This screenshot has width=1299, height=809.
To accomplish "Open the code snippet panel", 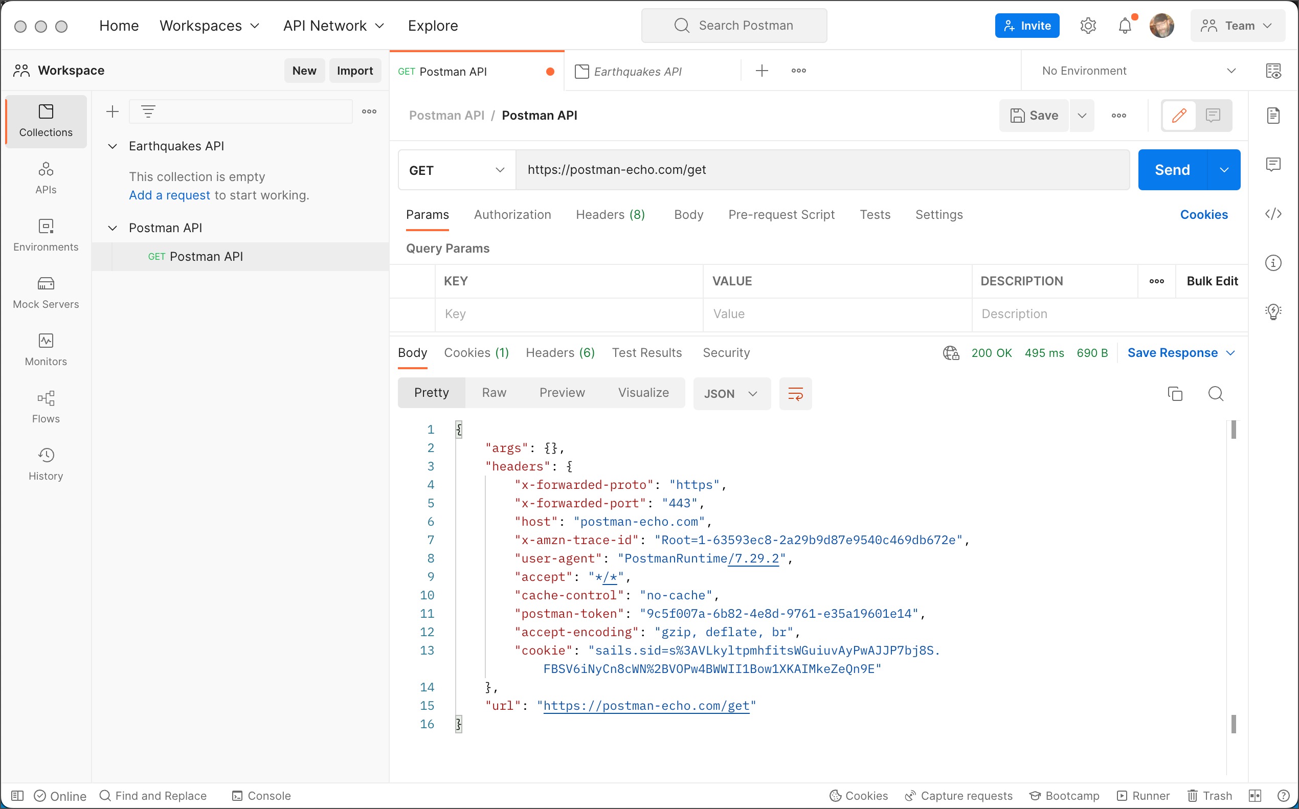I will (1274, 213).
